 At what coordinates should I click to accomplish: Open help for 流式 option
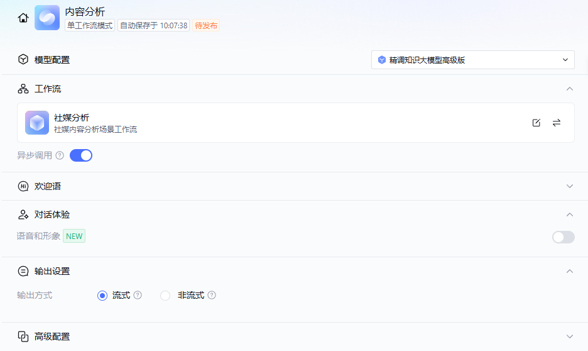(x=138, y=295)
